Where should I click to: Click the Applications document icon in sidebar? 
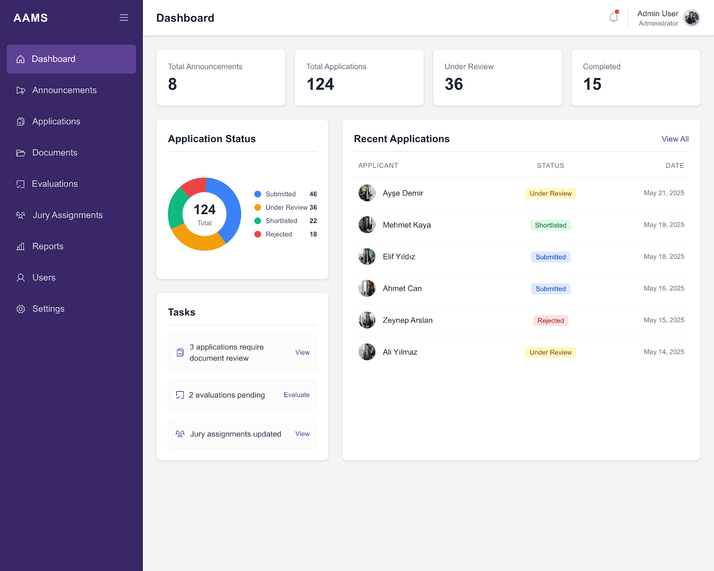(21, 121)
